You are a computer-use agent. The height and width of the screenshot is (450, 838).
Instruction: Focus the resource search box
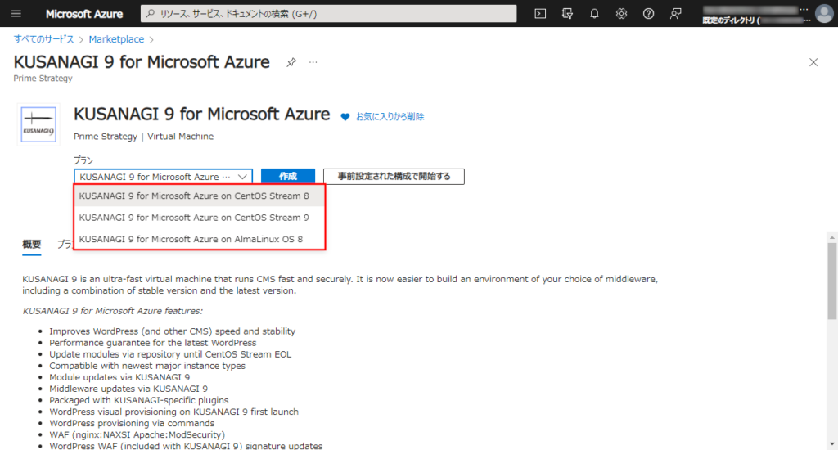[329, 13]
